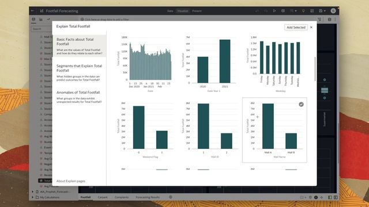
Task: Select the Mall ID bar chart
Action: point(209,130)
